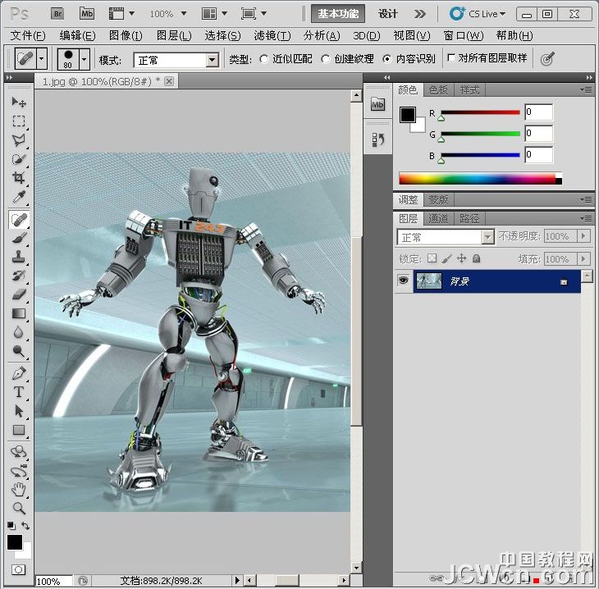Open the History panel icon
The width and height of the screenshot is (599, 589).
(x=377, y=139)
